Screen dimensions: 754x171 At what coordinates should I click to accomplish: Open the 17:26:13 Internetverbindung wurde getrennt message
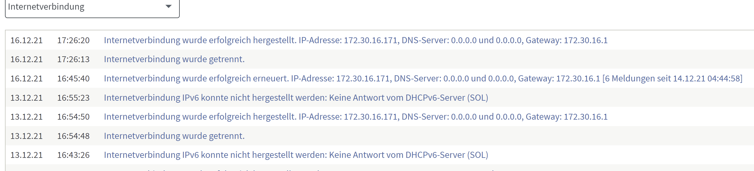(174, 59)
